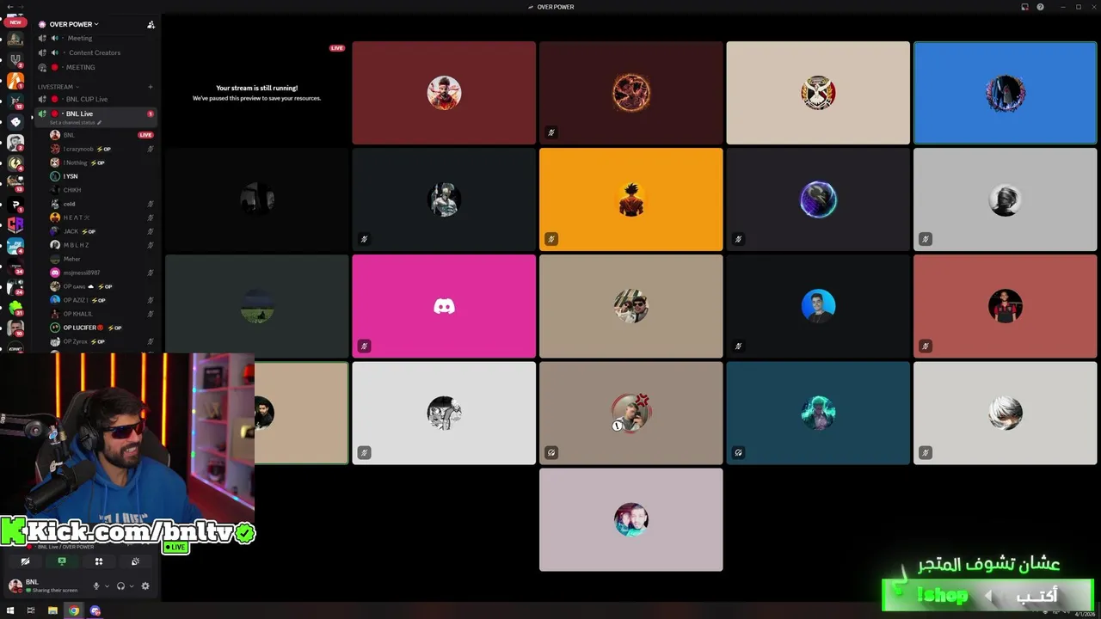Collapse the LIVESTREAM category
The width and height of the screenshot is (1101, 619).
[x=58, y=87]
